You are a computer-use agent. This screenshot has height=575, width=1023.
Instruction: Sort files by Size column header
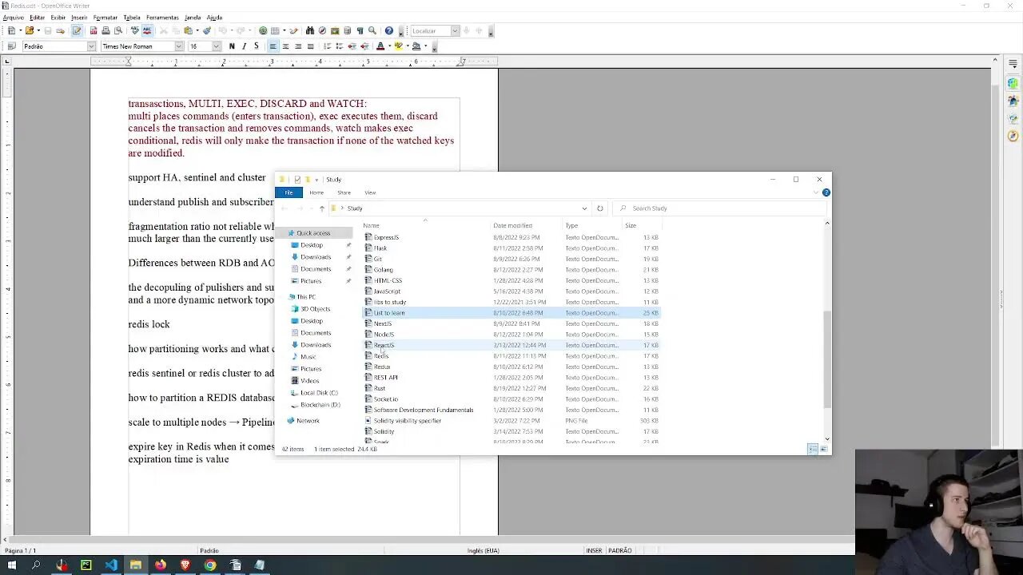[631, 226]
